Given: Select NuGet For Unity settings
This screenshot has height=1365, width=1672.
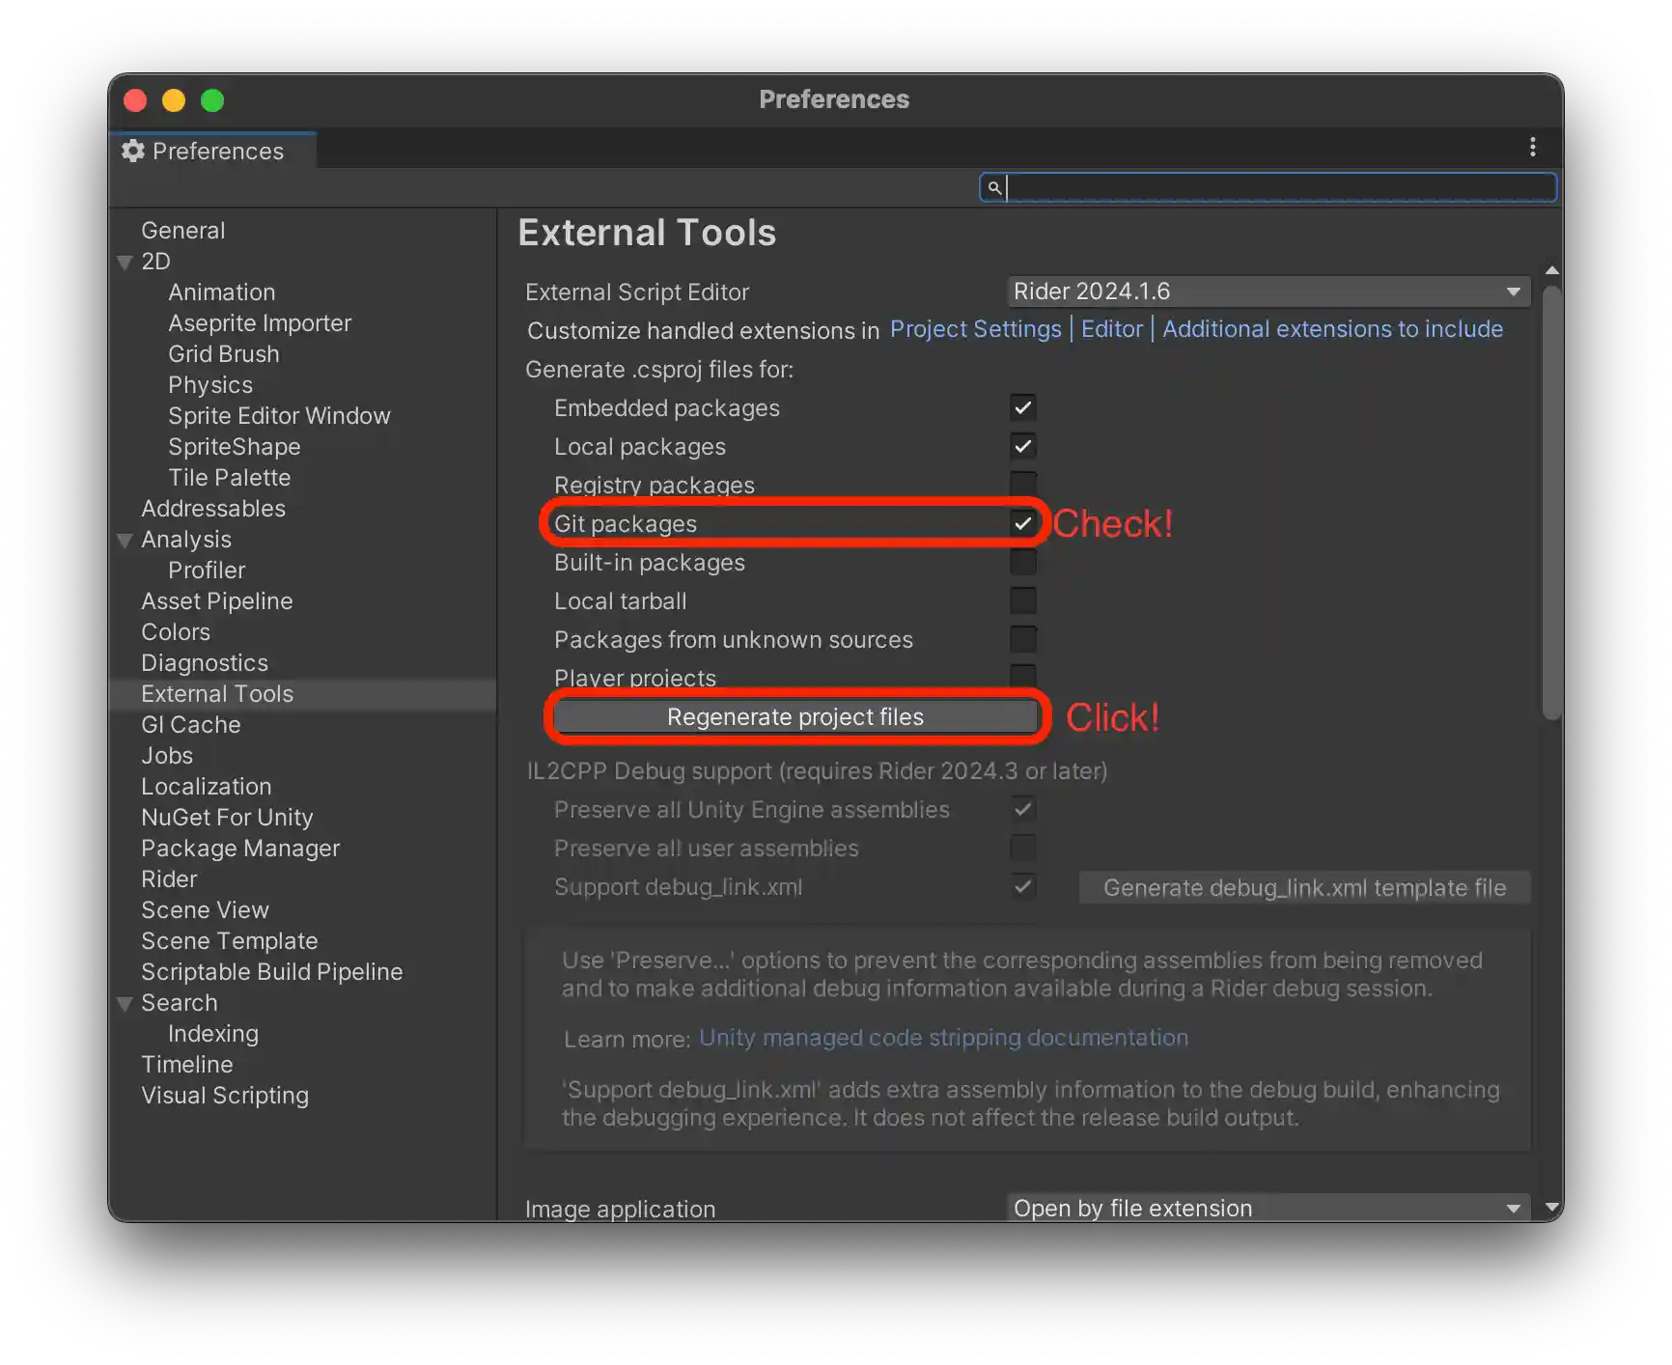Looking at the screenshot, I should click(x=227, y=817).
